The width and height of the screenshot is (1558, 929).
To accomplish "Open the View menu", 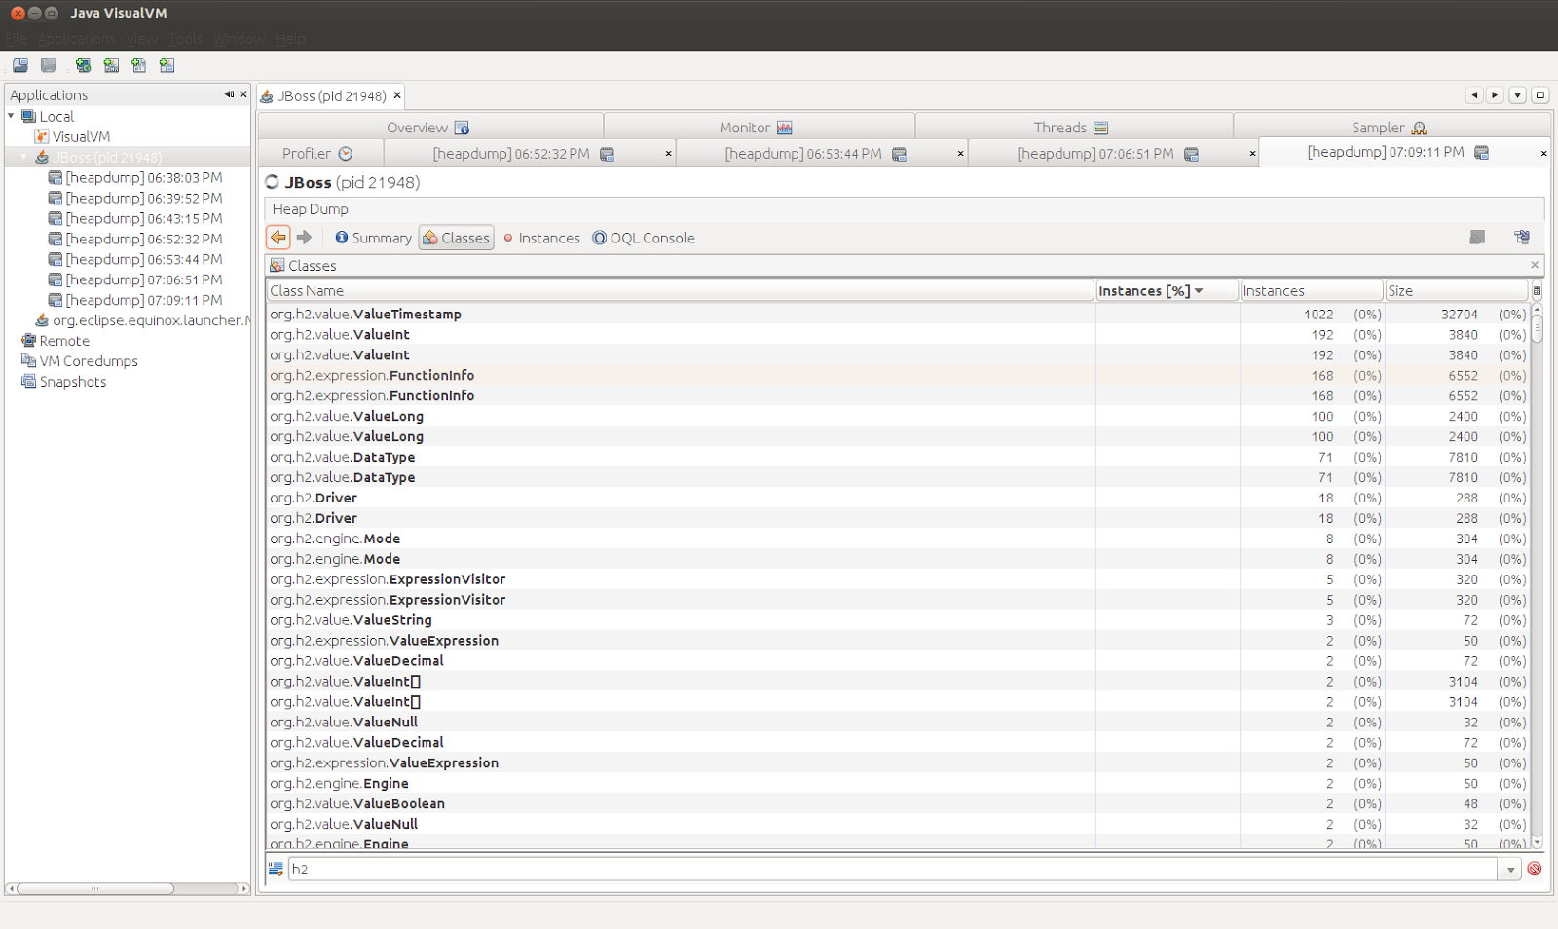I will coord(141,39).
